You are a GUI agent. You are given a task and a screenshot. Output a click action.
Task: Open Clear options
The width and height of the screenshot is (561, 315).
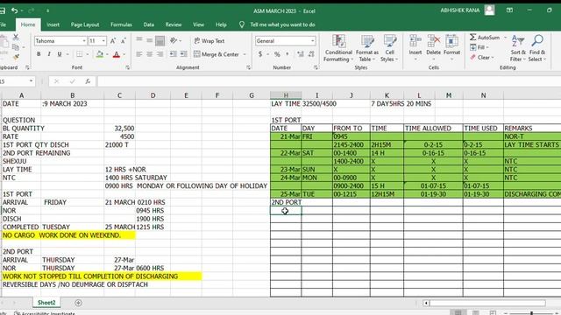coord(482,57)
